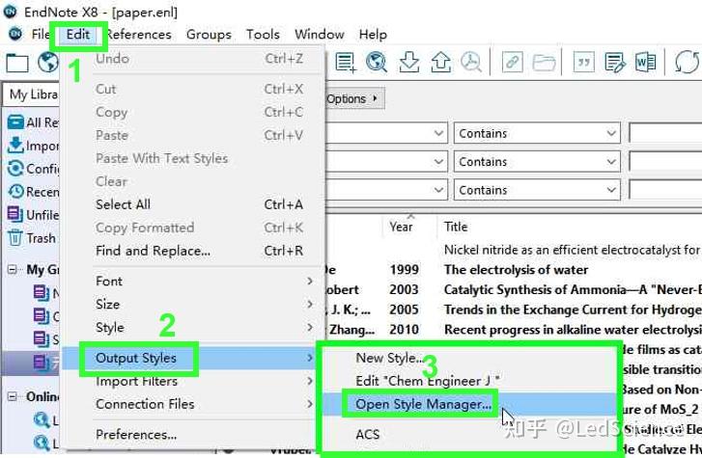Click Output Styles menu item
The height and width of the screenshot is (458, 702).
tap(188, 358)
